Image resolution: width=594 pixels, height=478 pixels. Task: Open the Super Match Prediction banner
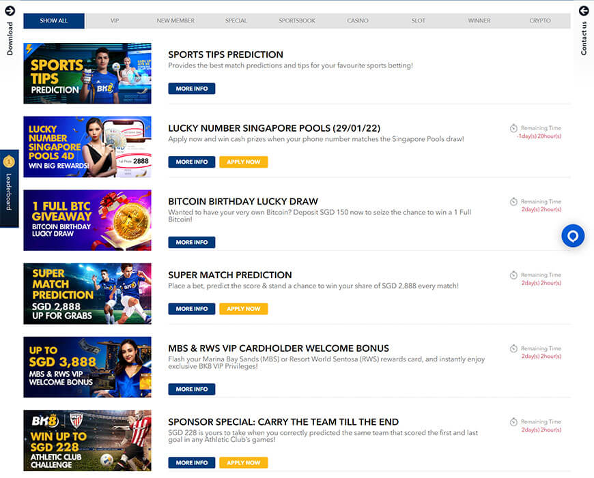pos(87,294)
